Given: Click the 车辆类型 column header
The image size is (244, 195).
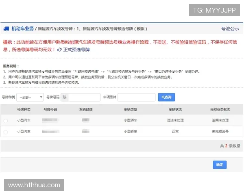Looking at the screenshot, I should click(x=131, y=109).
